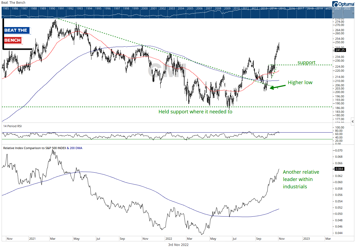The width and height of the screenshot is (356, 250).
Task: Click the current price tag 241.25
Action: [x=340, y=50]
